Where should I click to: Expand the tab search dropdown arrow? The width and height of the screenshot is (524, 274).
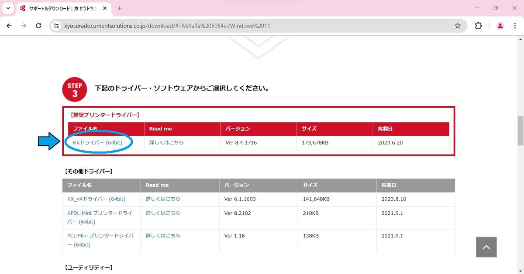pyautogui.click(x=8, y=8)
